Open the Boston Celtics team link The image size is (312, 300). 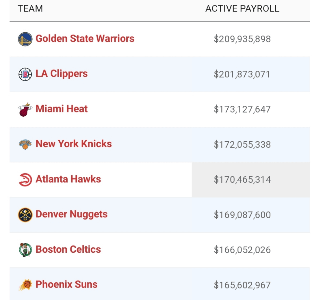(68, 249)
